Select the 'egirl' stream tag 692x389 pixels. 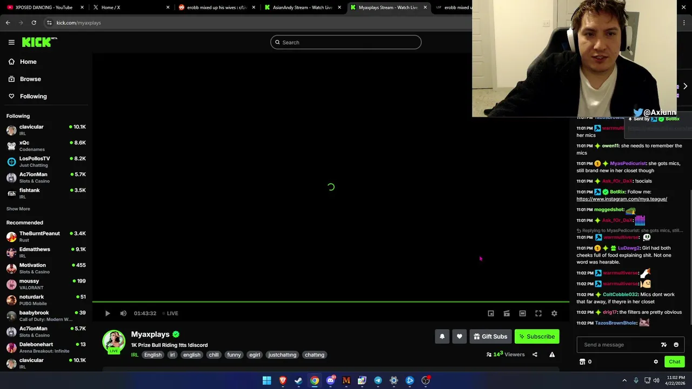tap(255, 355)
